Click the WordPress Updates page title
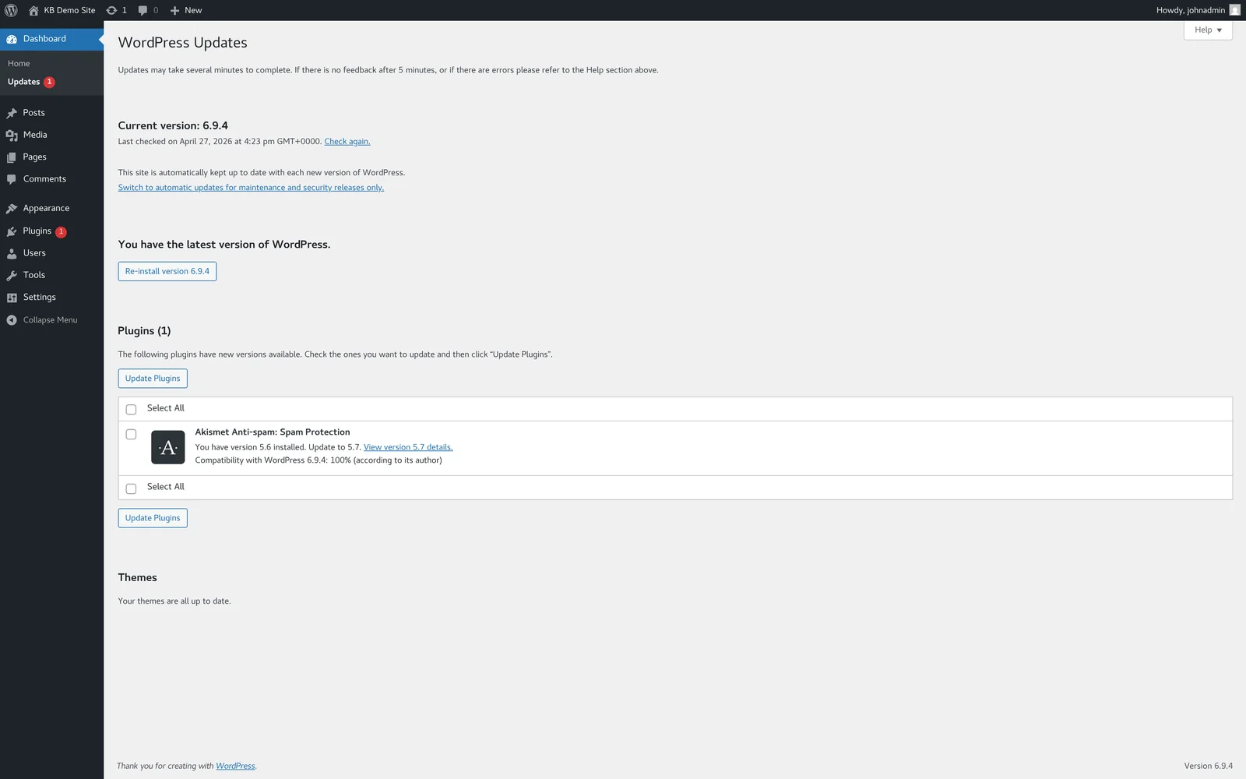 click(183, 43)
